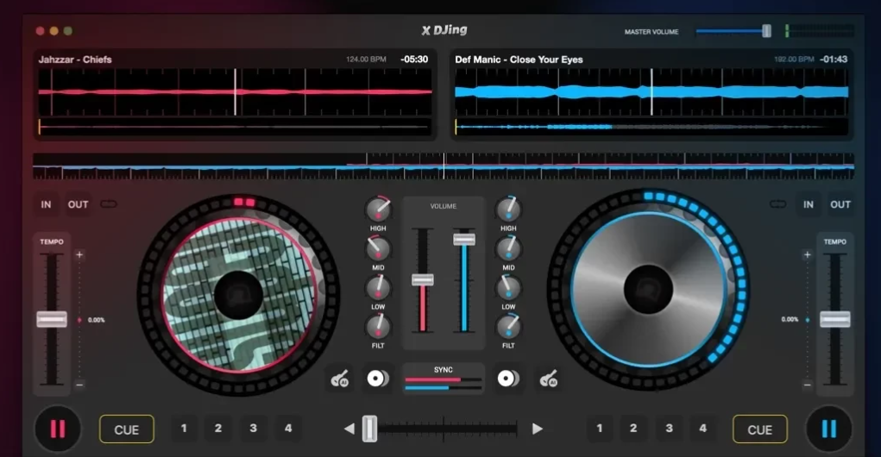
Task: Trigger right deck hot cue 3
Action: pos(670,429)
